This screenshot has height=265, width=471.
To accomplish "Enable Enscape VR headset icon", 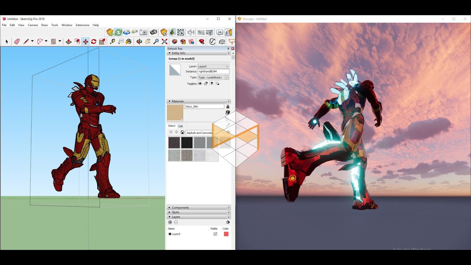I will click(154, 32).
